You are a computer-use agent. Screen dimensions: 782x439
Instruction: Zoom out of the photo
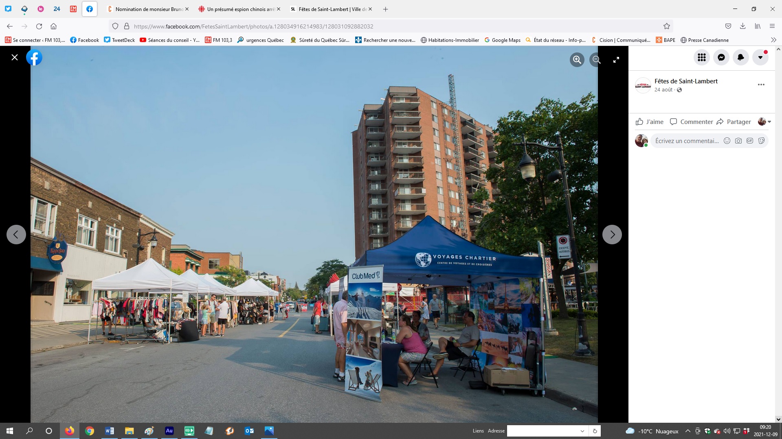[596, 60]
